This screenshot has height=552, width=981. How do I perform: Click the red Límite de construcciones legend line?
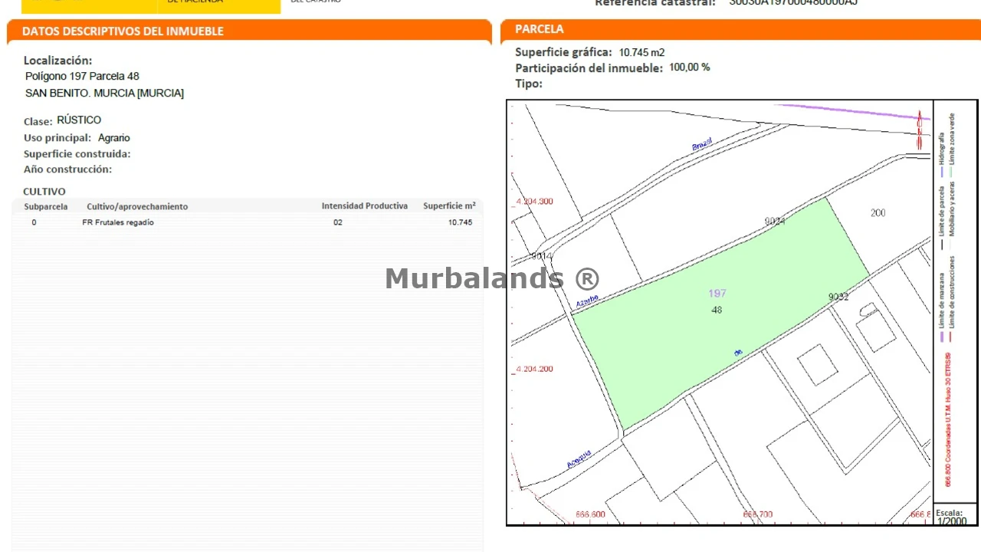951,337
